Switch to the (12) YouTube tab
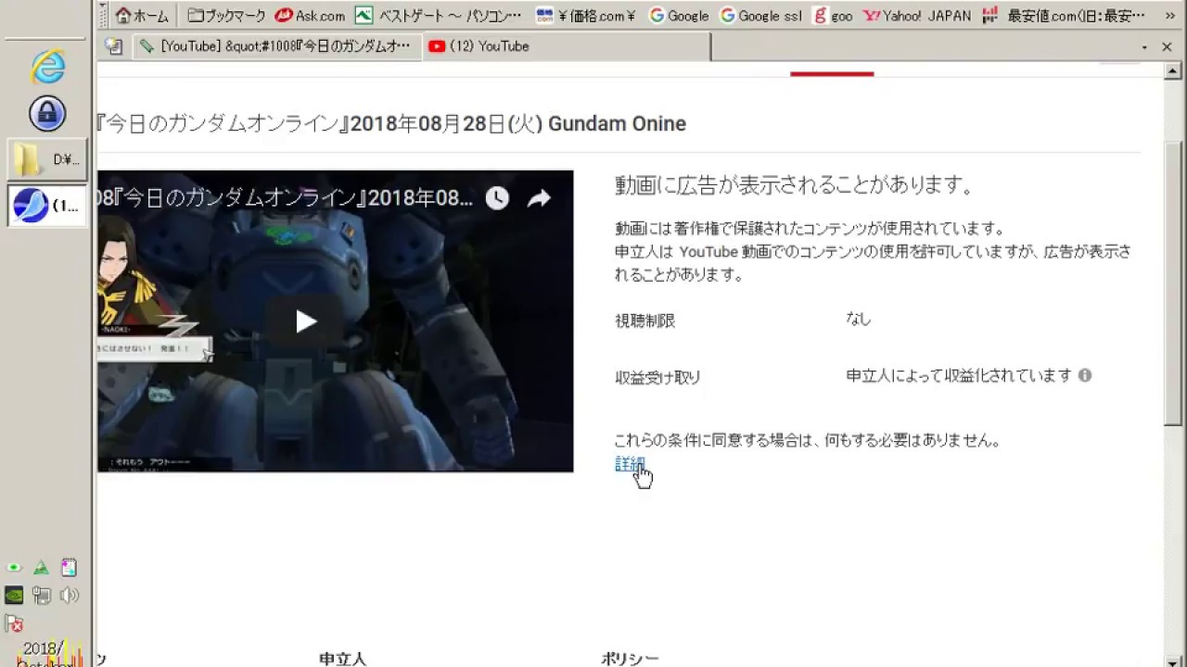This screenshot has height=667, width=1187. [x=566, y=46]
